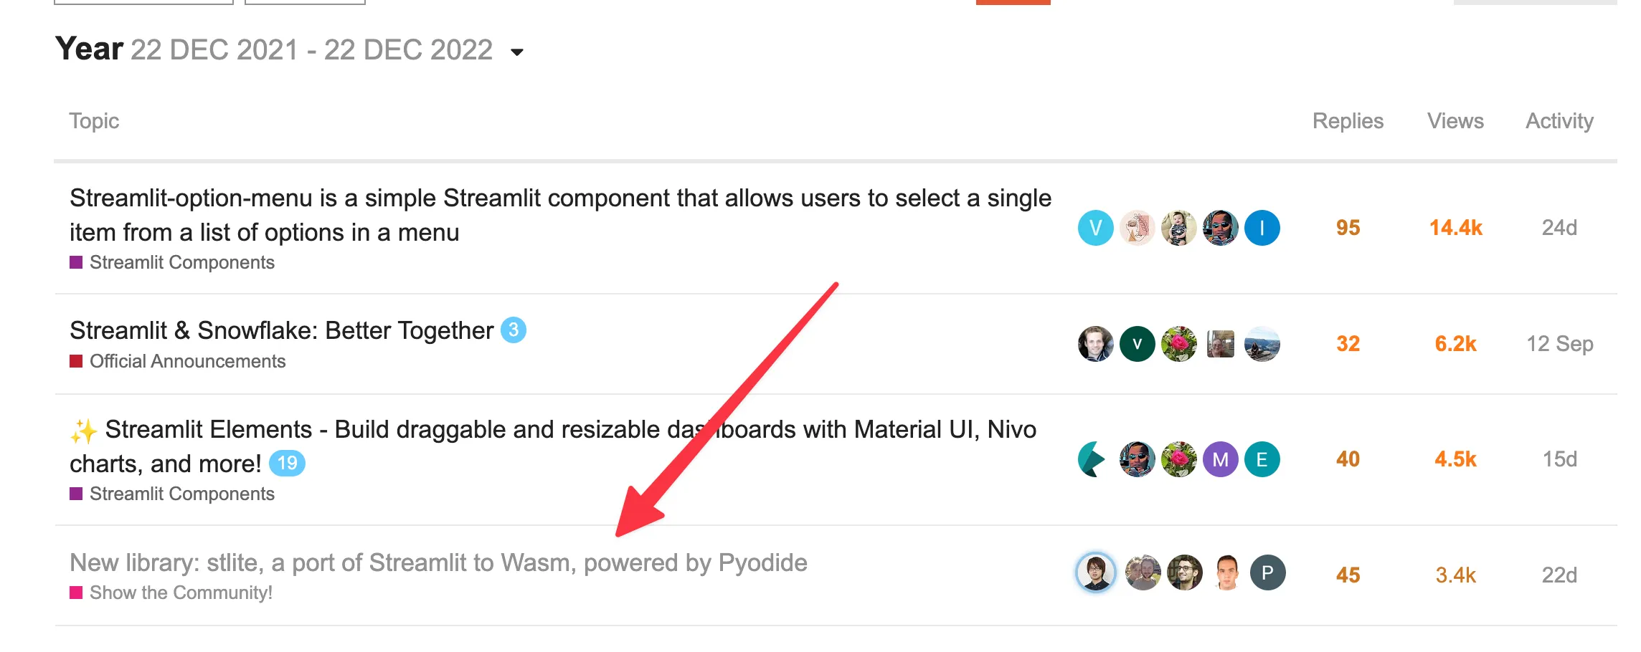
Task: Click the teal E avatar on Elements topic
Action: pyautogui.click(x=1262, y=459)
